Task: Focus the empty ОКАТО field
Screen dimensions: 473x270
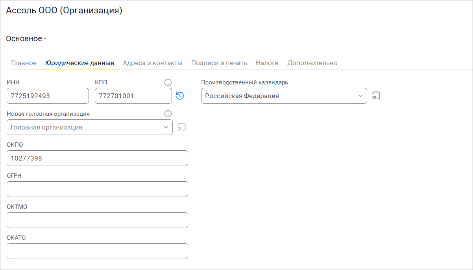Action: click(97, 251)
